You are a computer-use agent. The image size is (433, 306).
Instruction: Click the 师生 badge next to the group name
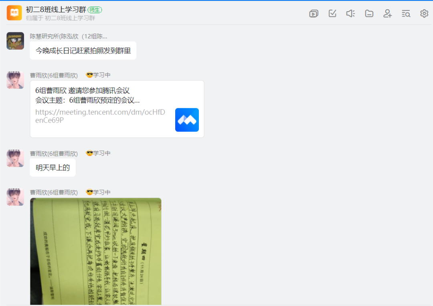(x=95, y=9)
